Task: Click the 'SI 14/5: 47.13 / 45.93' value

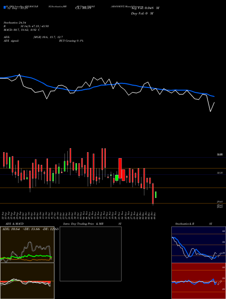Action: pos(35,26)
